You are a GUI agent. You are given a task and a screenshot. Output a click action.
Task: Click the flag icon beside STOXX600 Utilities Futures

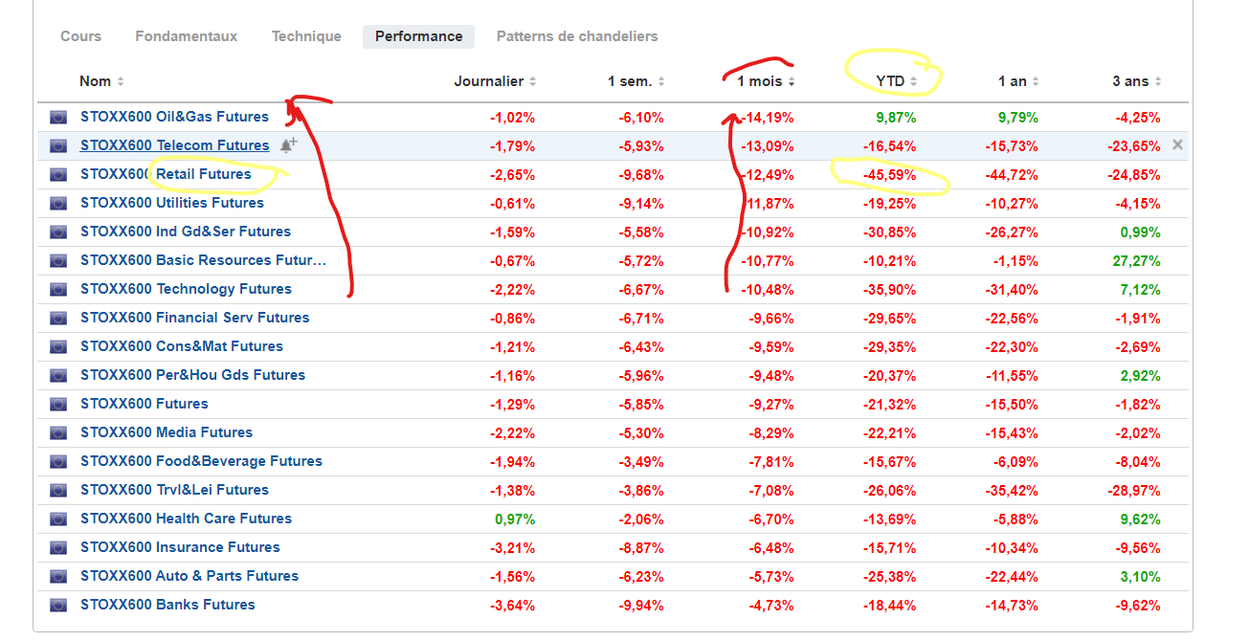pos(58,204)
